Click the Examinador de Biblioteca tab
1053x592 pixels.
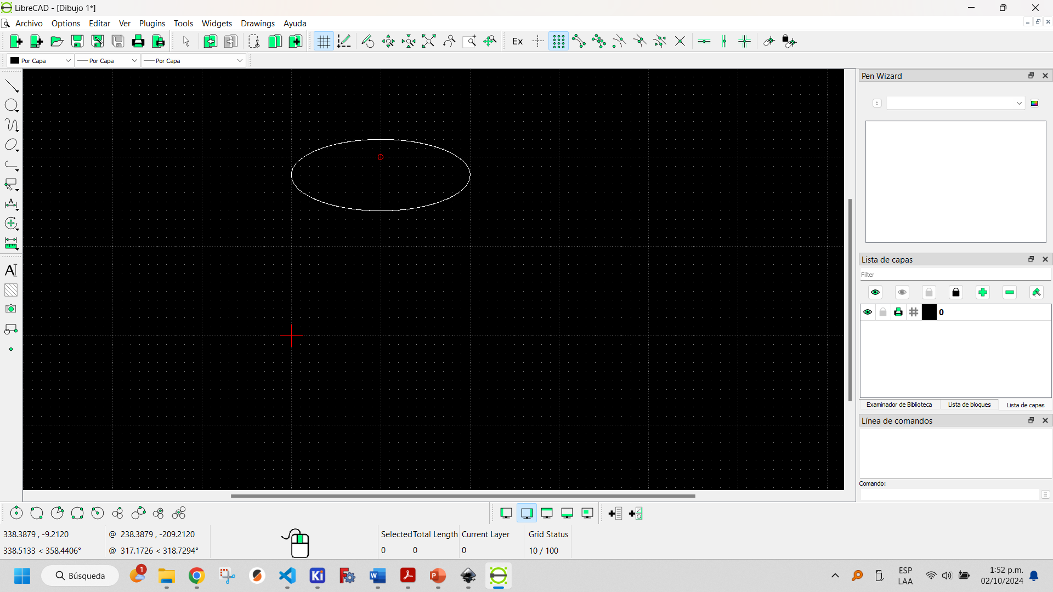click(899, 405)
